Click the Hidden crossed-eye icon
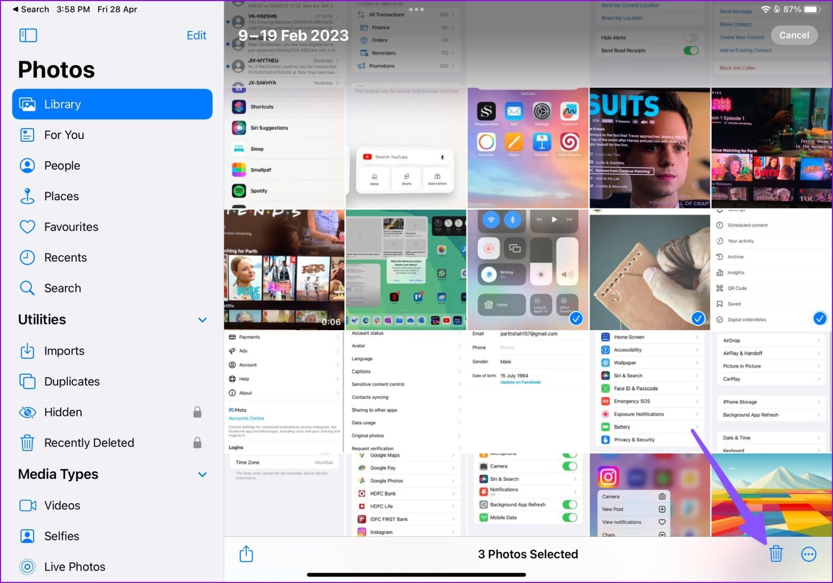 (x=28, y=412)
